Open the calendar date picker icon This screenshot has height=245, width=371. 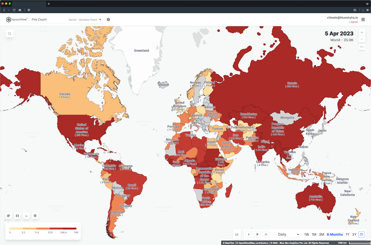pyautogui.click(x=362, y=234)
